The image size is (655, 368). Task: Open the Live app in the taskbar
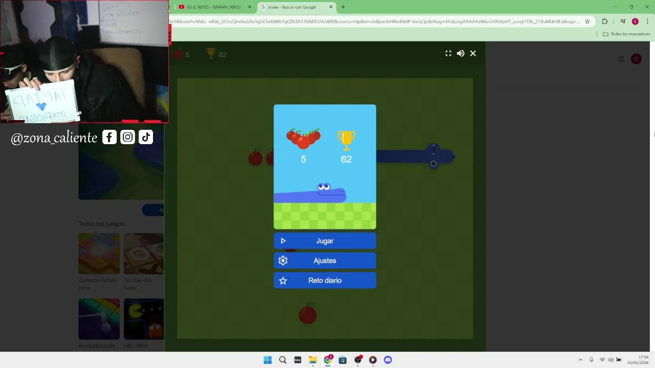[297, 360]
